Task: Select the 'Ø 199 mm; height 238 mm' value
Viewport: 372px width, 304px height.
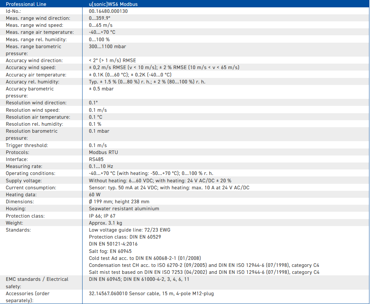Action: click(x=119, y=201)
